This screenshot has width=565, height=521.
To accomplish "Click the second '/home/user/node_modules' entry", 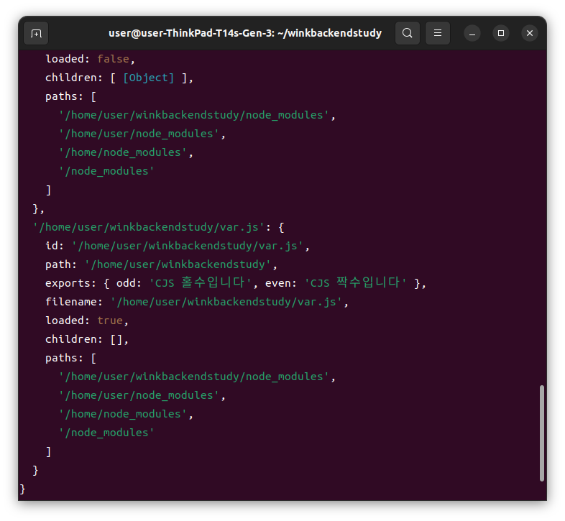I will point(139,395).
